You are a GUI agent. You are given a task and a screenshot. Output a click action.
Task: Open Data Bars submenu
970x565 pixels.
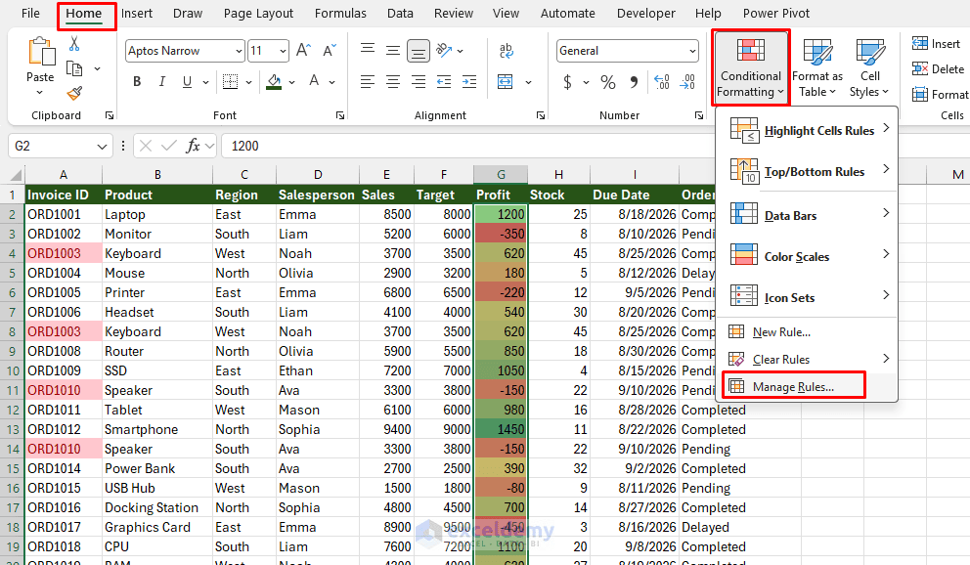(807, 215)
